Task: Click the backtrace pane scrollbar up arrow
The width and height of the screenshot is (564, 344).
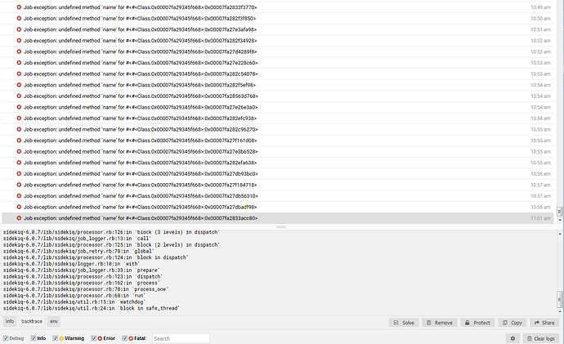Action: point(559,234)
